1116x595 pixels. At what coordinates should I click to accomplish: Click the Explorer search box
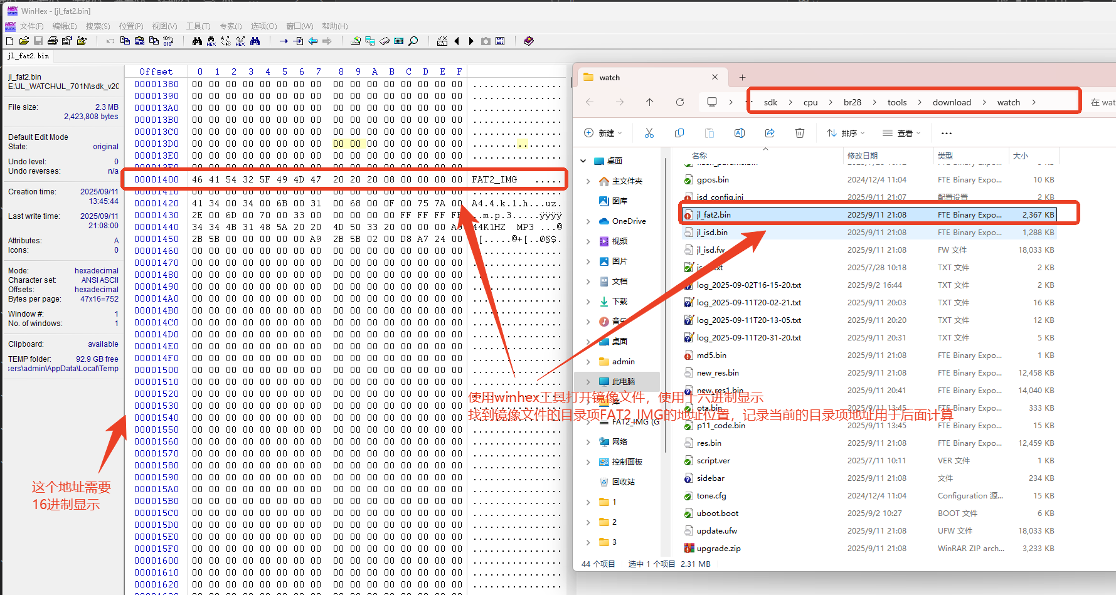click(x=1102, y=102)
